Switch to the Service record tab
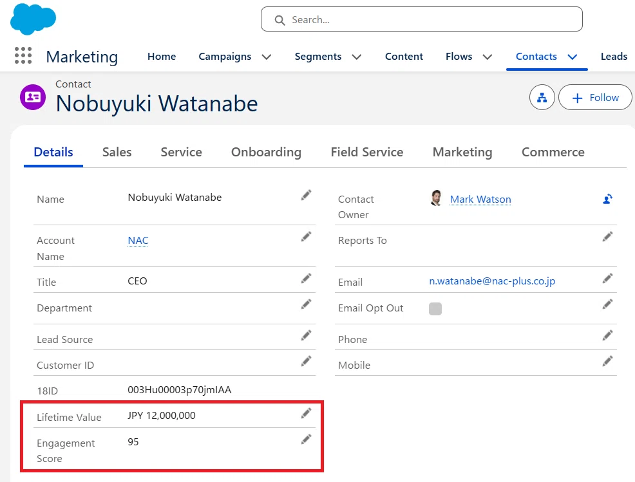The height and width of the screenshot is (482, 635). 182,152
